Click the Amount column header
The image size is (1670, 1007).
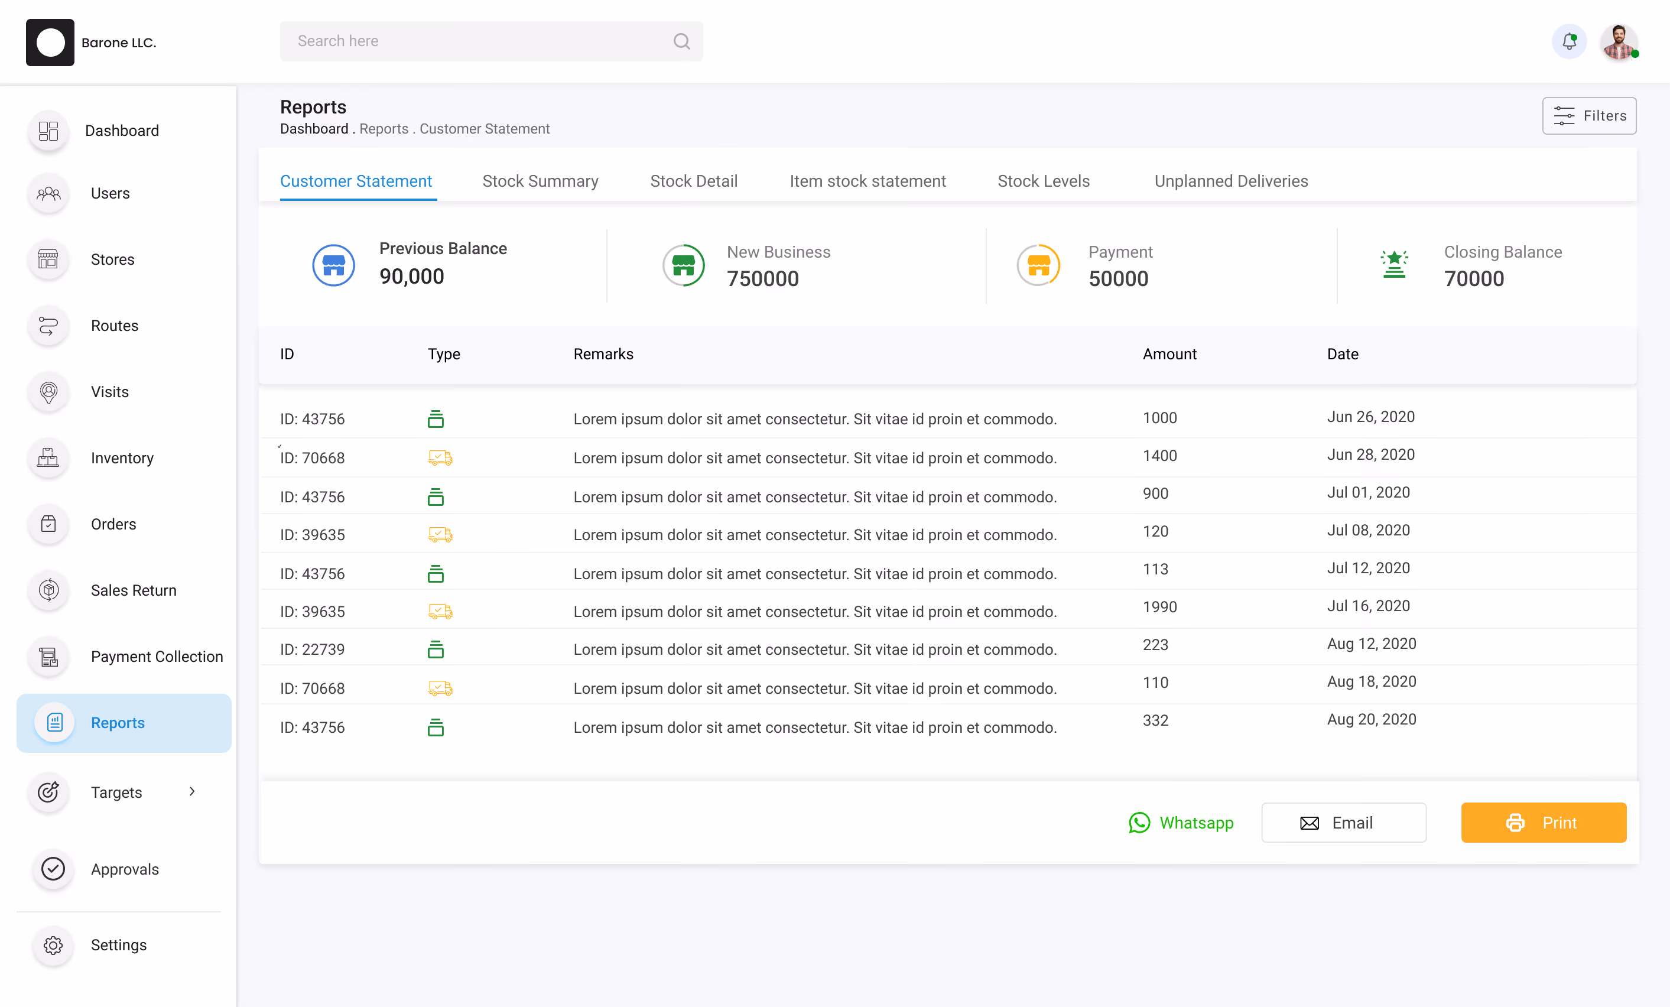1169,354
